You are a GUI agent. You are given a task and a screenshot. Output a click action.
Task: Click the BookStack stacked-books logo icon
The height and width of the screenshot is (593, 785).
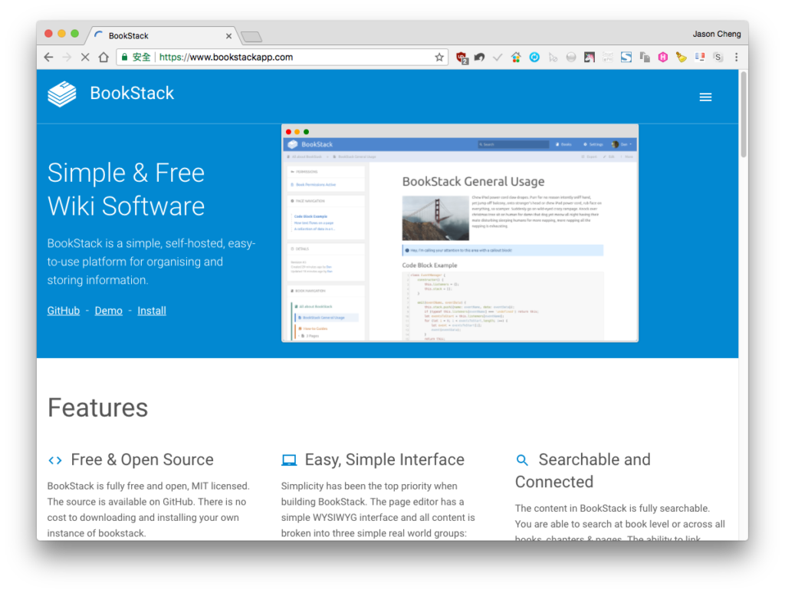tap(62, 94)
